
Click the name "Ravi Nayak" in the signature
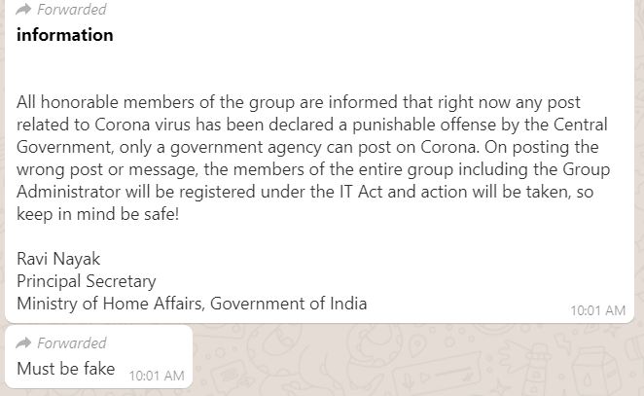point(57,259)
